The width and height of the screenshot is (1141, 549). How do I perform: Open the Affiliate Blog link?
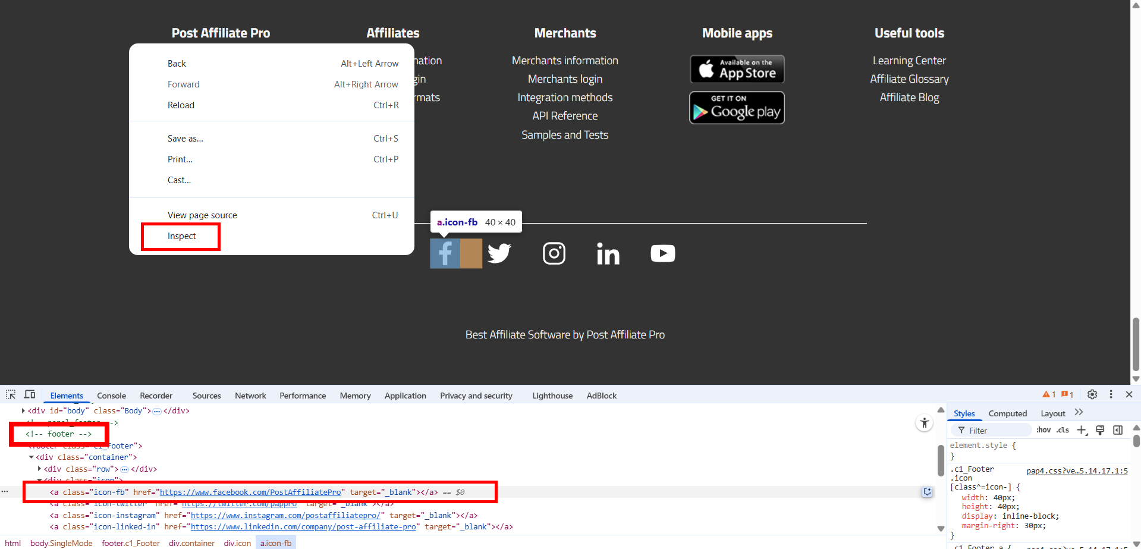coord(909,98)
